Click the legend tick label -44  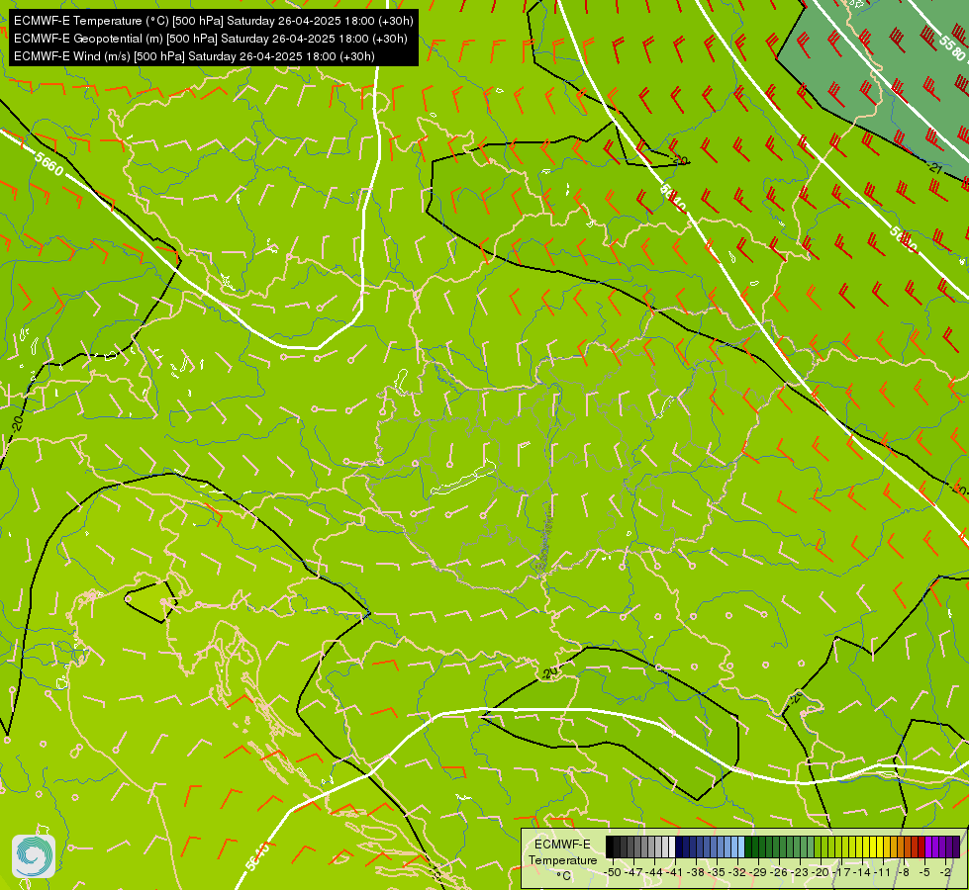[654, 873]
